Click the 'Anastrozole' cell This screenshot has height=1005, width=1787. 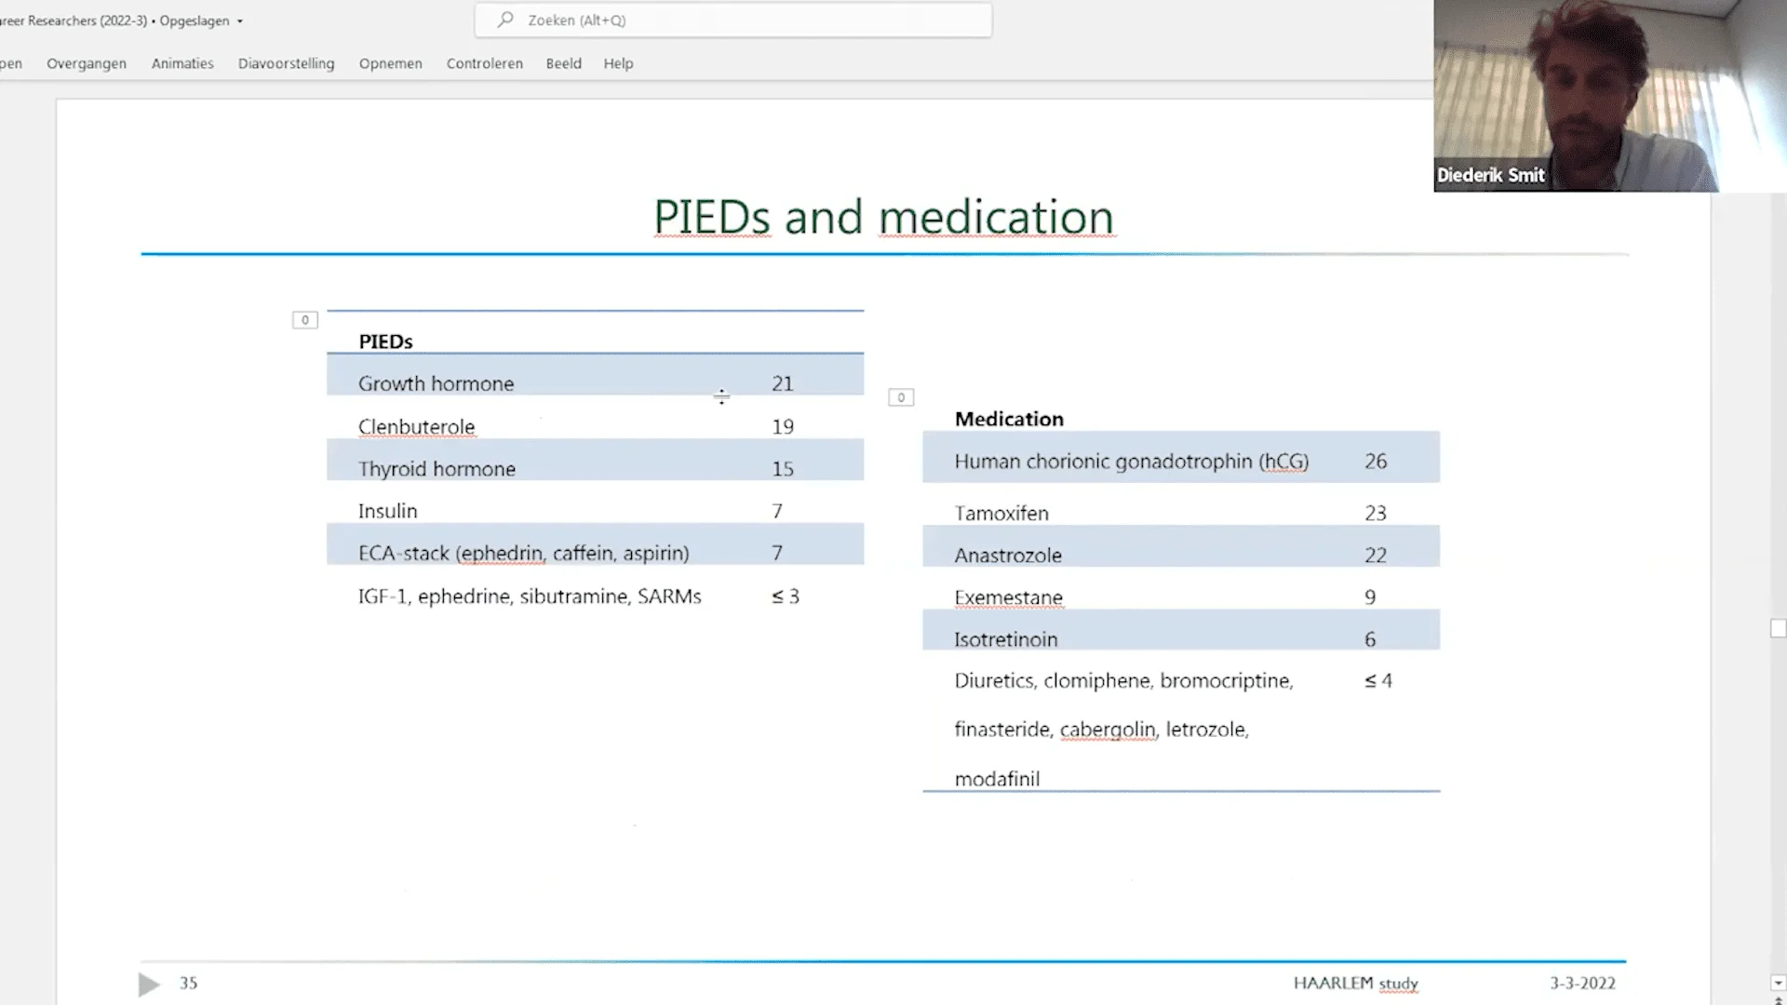[x=1008, y=556]
